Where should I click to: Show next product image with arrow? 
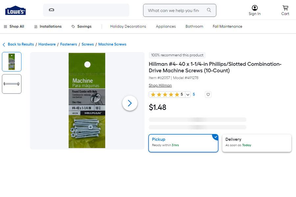pyautogui.click(x=130, y=103)
